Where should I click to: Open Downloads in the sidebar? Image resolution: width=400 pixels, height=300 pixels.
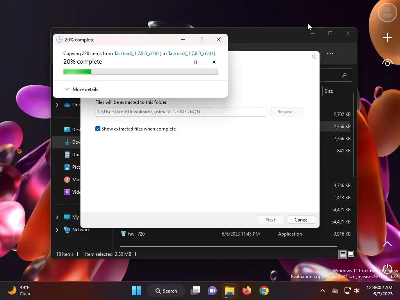click(72, 142)
